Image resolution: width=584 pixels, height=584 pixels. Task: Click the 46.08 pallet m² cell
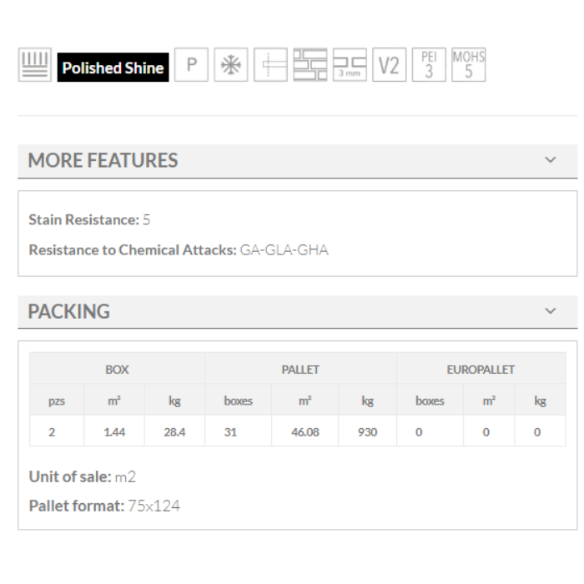305,433
